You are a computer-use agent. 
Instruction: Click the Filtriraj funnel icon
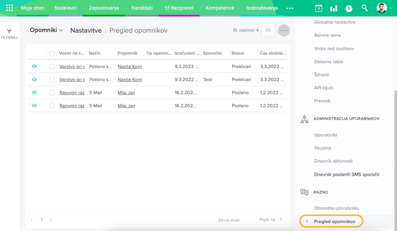click(9, 31)
